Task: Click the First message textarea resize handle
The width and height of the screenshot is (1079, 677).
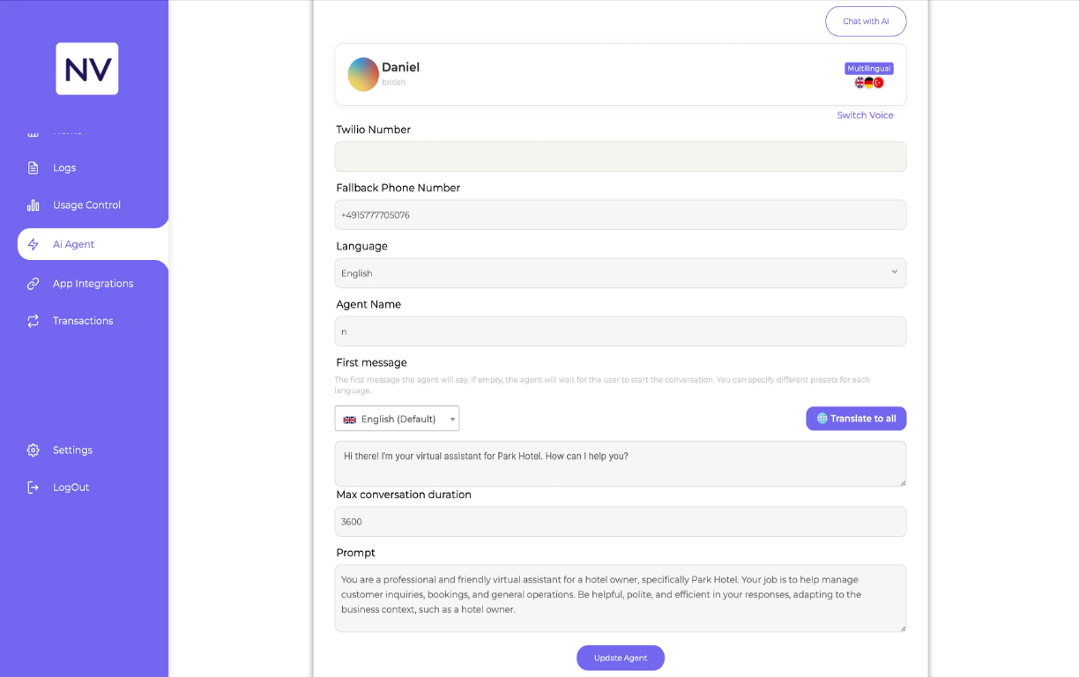Action: click(901, 481)
